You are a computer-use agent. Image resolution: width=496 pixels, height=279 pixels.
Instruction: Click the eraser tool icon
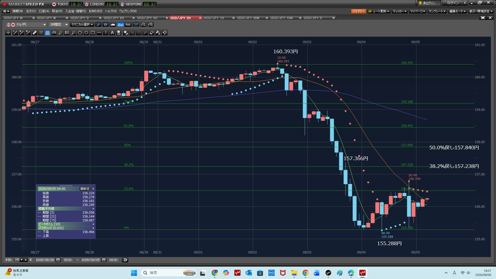click(152, 33)
